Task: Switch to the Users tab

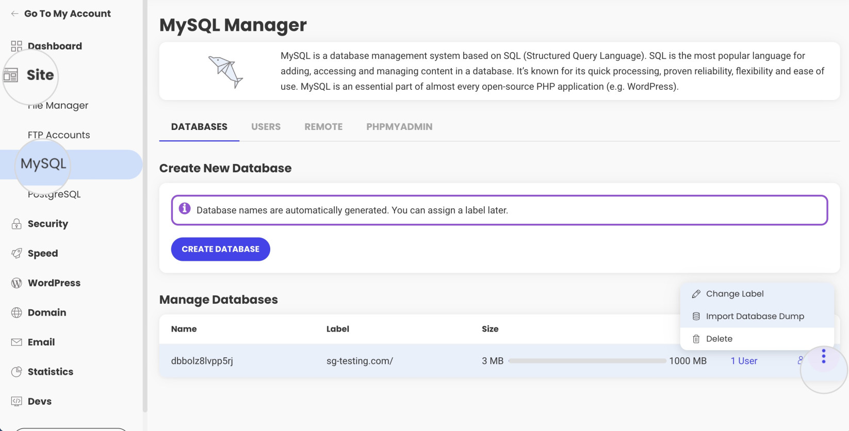Action: [x=266, y=127]
